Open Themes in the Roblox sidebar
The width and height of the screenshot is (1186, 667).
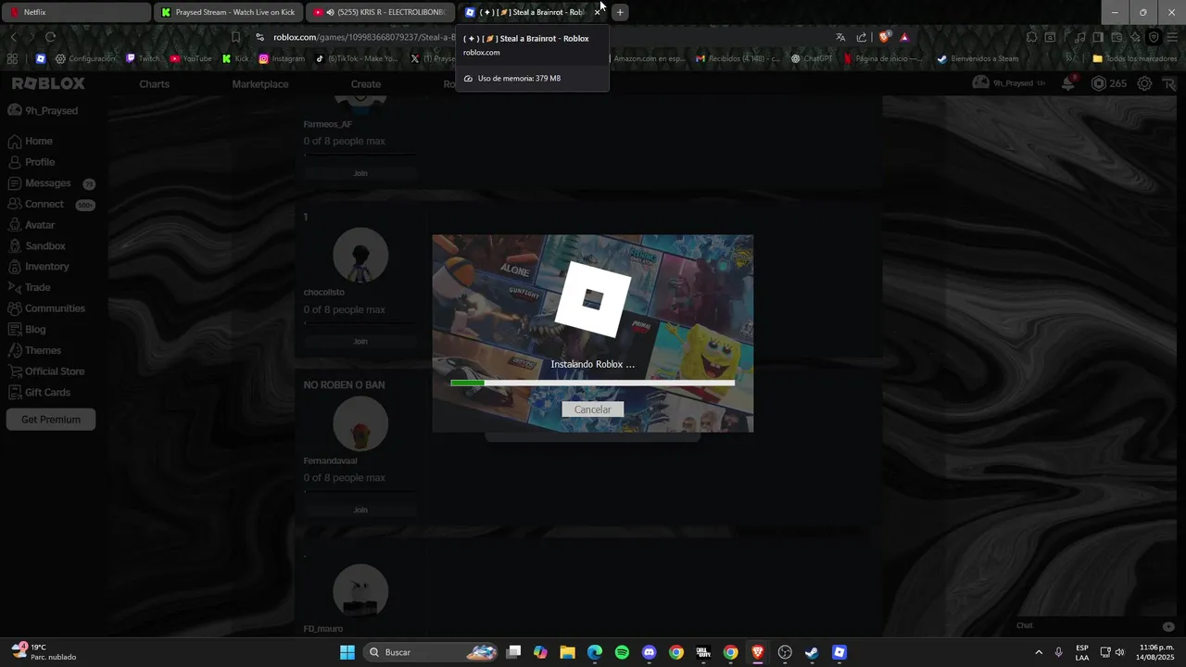(34, 350)
